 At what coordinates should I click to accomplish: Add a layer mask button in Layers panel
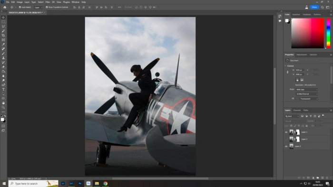coord(308,178)
